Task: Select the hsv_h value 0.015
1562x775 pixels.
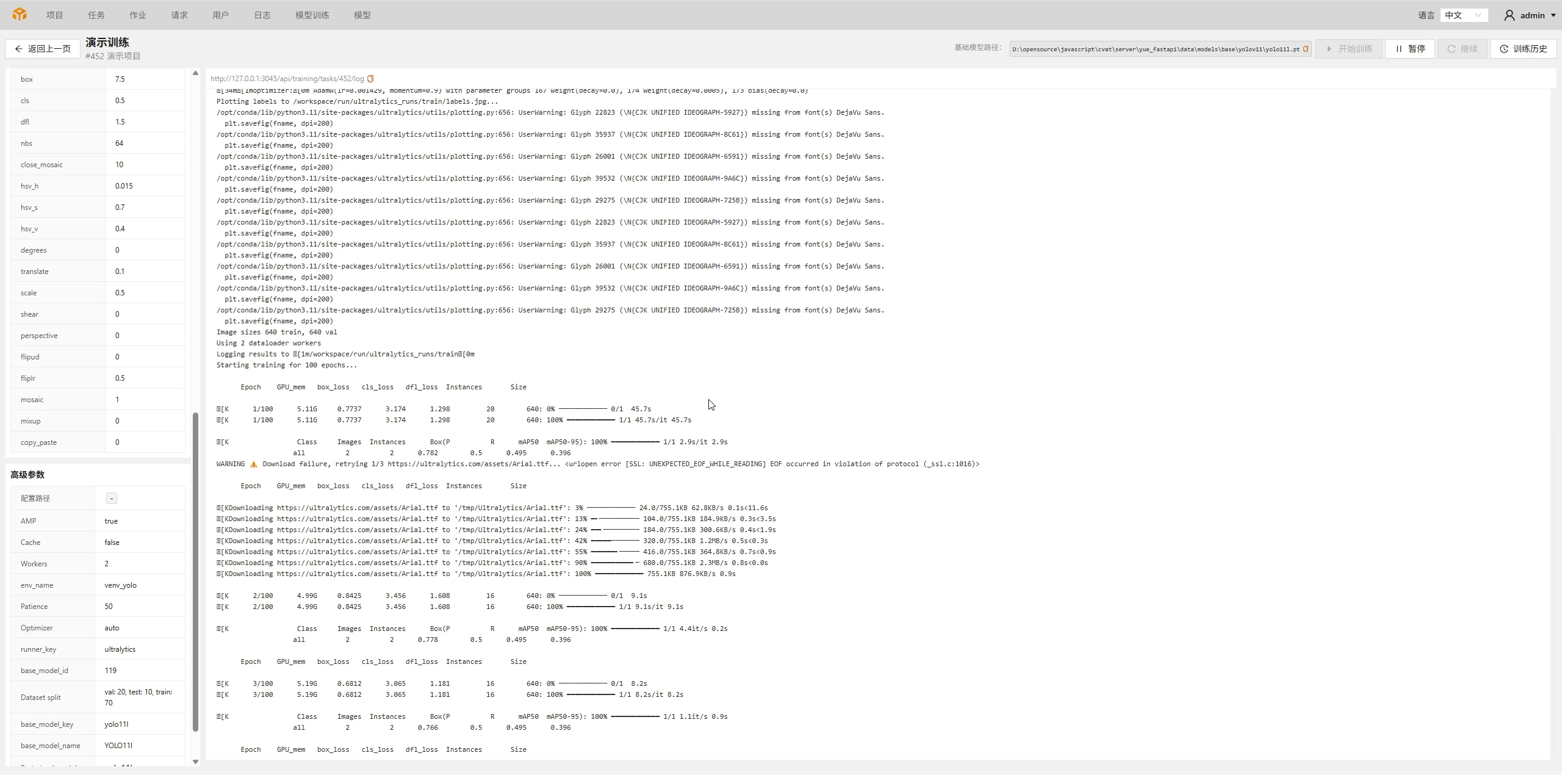Action: 124,186
